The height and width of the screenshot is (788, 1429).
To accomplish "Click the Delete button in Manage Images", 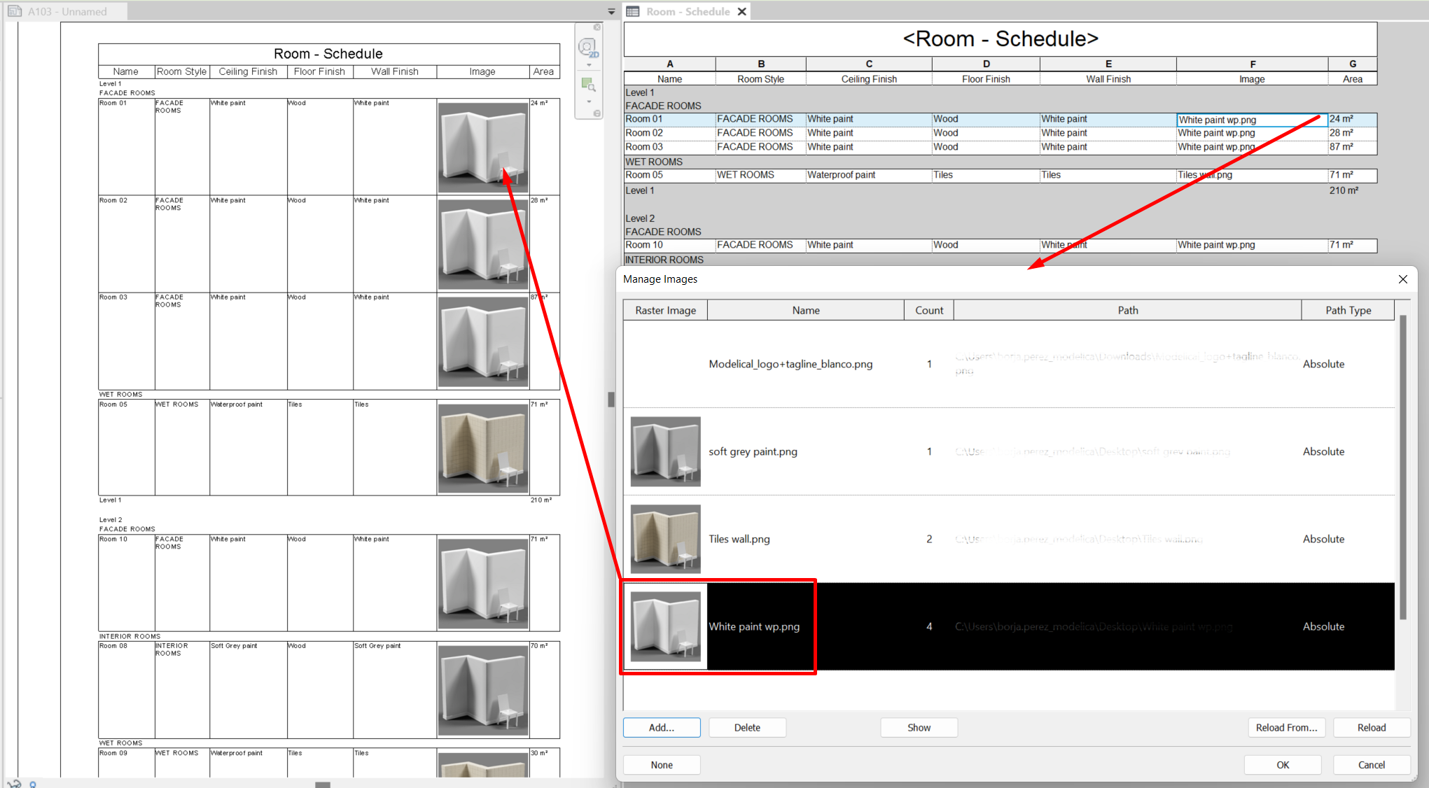I will (747, 728).
